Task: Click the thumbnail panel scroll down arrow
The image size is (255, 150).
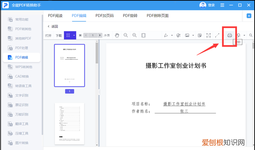Action: pos(97,145)
